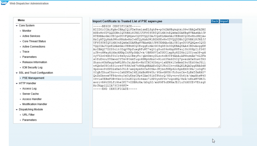Open the Access Log
The width and height of the screenshot is (257, 146).
(29, 88)
